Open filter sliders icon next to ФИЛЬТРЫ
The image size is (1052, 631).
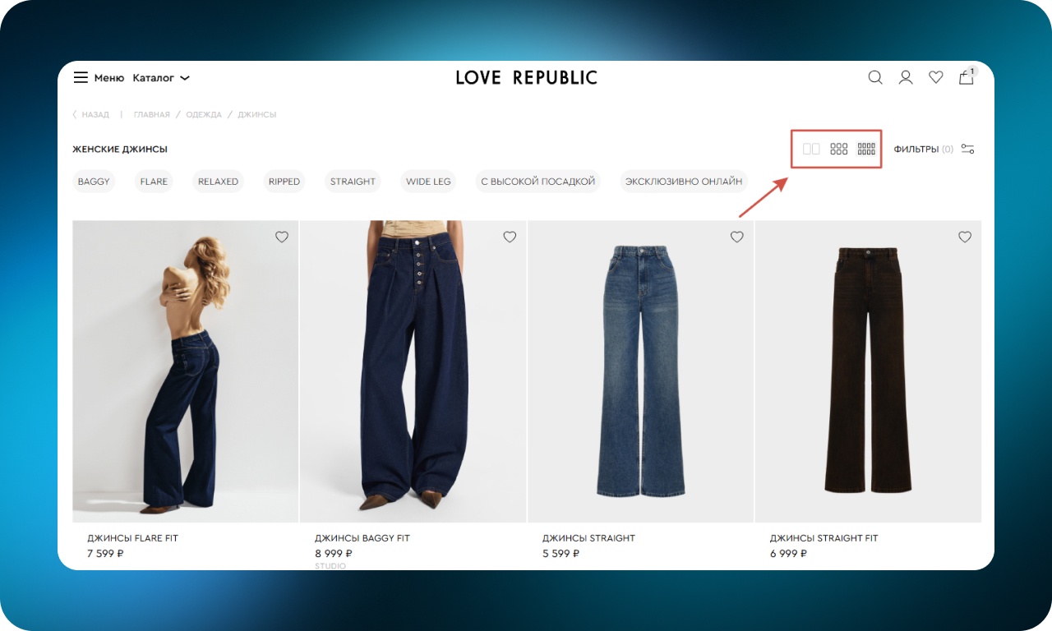967,150
